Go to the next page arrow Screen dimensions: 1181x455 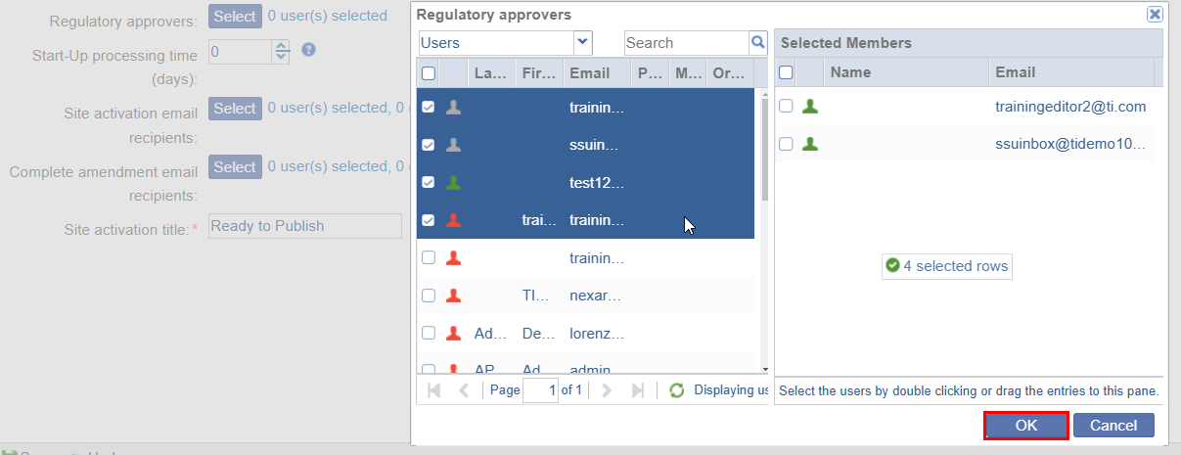pyautogui.click(x=607, y=390)
